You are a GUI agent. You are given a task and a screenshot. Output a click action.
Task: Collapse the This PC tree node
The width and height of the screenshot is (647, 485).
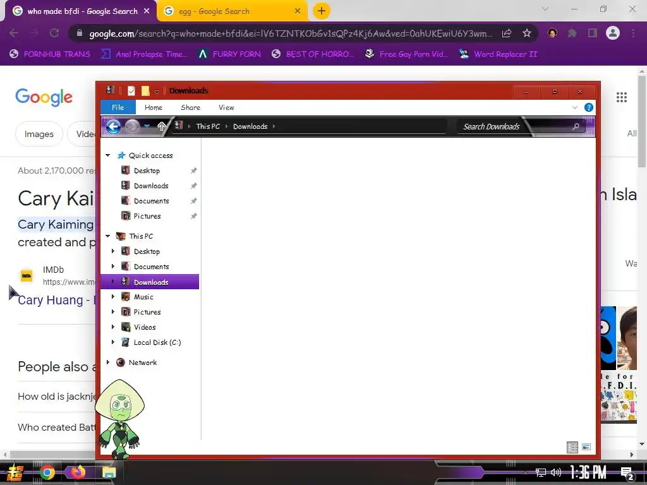click(x=107, y=236)
